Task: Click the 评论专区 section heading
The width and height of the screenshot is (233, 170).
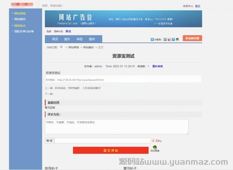Action: (x=54, y=114)
